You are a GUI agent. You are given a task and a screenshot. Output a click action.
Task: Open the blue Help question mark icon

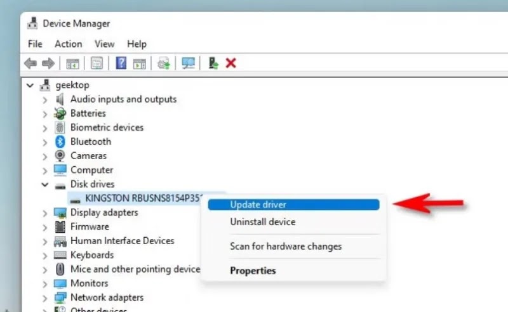[121, 63]
